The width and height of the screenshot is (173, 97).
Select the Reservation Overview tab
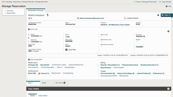(x=36, y=10)
